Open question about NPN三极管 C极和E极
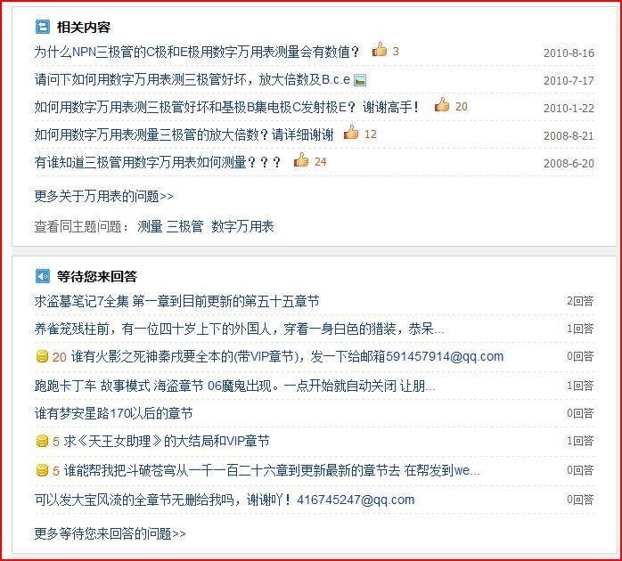This screenshot has width=622, height=561. [197, 52]
